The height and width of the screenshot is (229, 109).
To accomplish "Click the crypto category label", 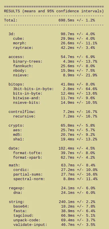I will 16,126.
